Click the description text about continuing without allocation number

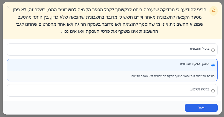(x=173, y=76)
